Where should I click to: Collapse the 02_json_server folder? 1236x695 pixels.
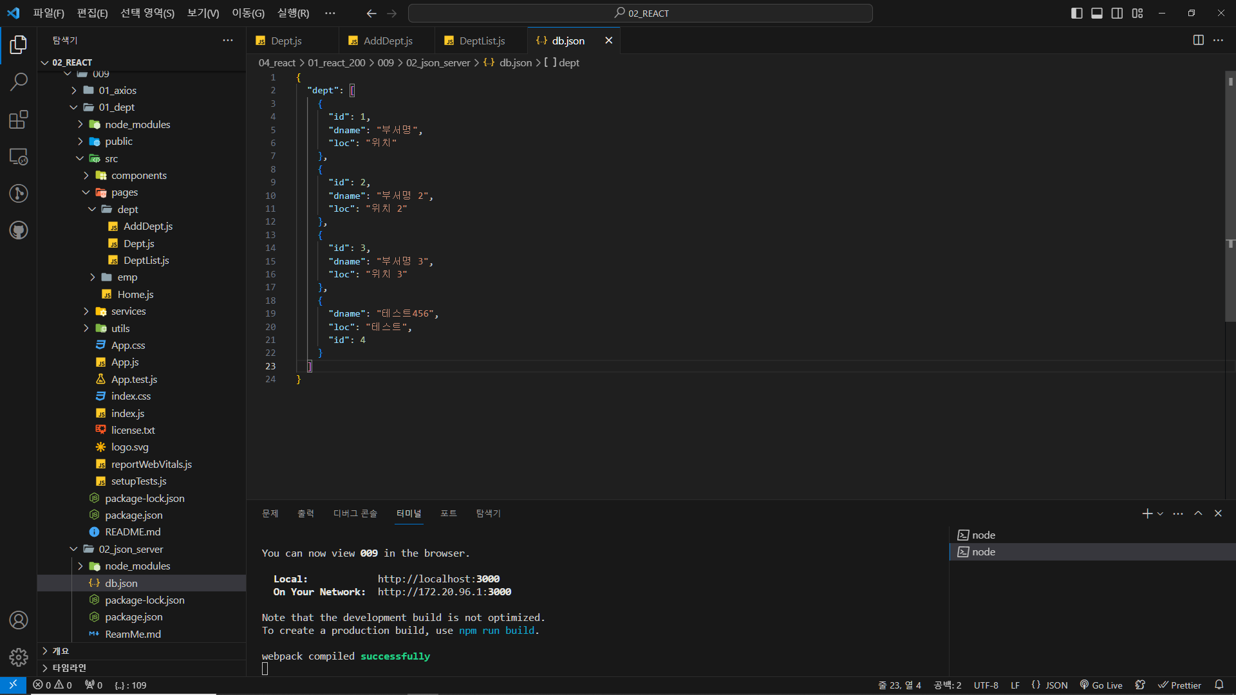[130, 549]
